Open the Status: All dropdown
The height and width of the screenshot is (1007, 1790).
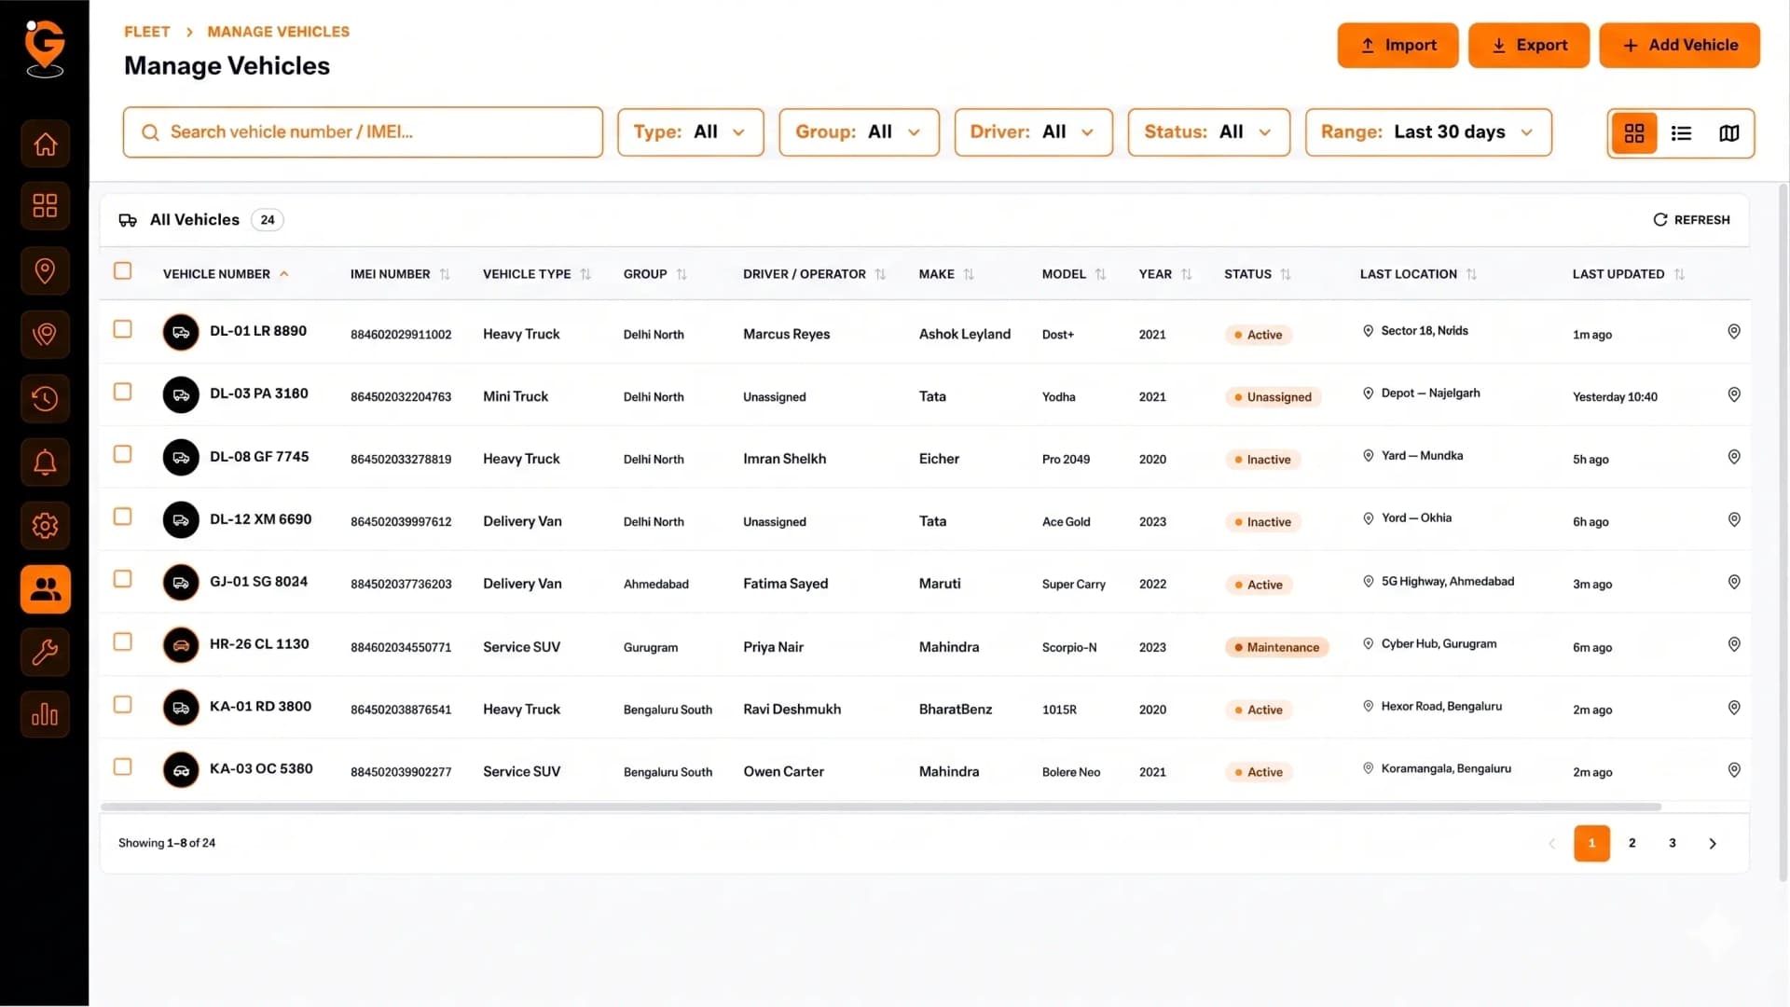pos(1208,132)
